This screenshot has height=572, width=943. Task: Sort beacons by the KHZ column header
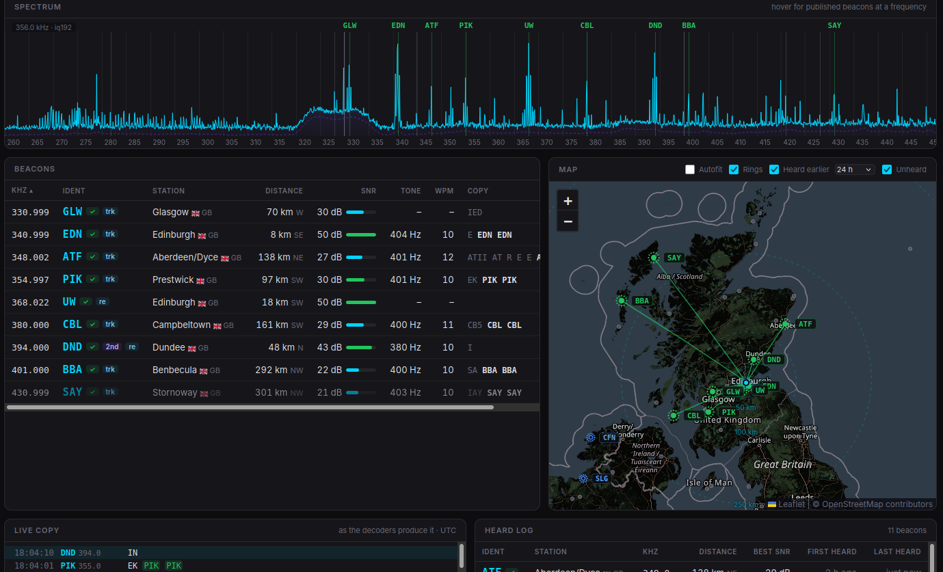(x=23, y=191)
